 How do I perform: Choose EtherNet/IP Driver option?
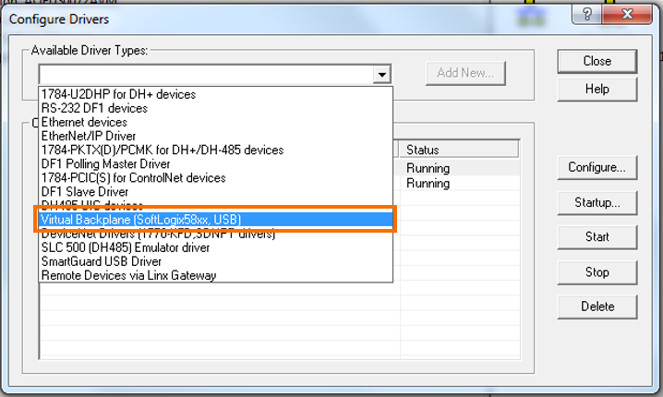coord(216,136)
